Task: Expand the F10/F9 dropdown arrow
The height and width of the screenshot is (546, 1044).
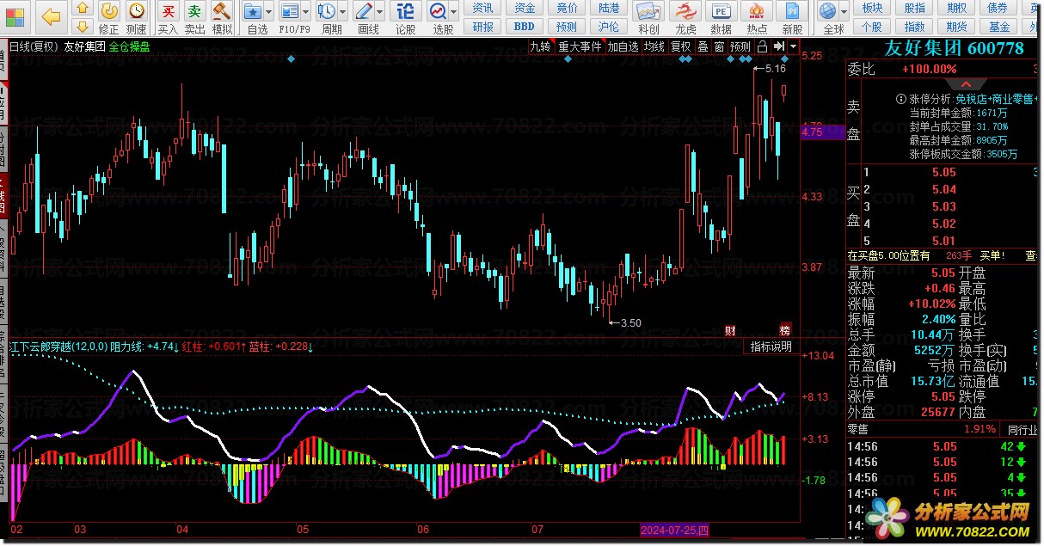Action: [306, 12]
